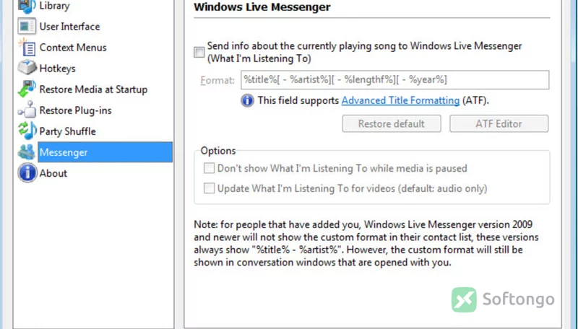Screen dimensions: 578x329
Task: Open the Hotkeys settings page
Action: click(58, 69)
